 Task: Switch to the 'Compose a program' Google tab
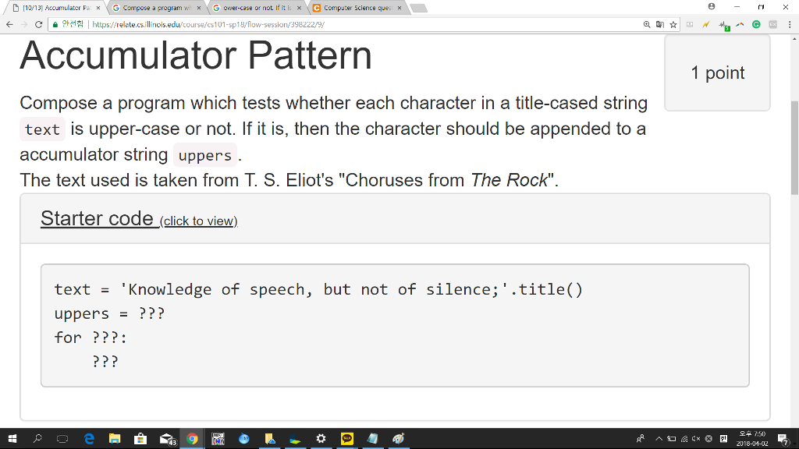click(x=156, y=8)
